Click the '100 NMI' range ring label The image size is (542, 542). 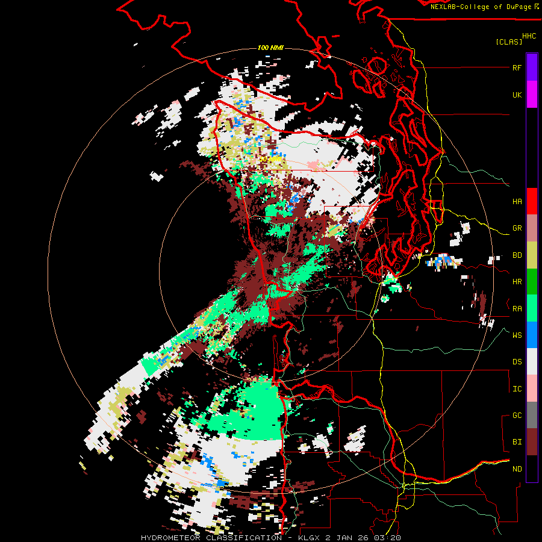tap(270, 48)
